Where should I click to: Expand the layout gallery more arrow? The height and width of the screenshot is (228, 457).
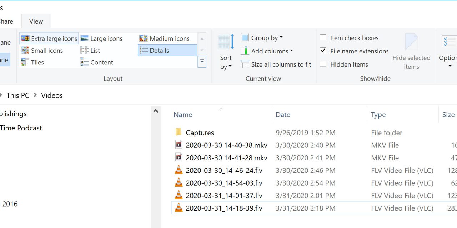[x=202, y=62]
